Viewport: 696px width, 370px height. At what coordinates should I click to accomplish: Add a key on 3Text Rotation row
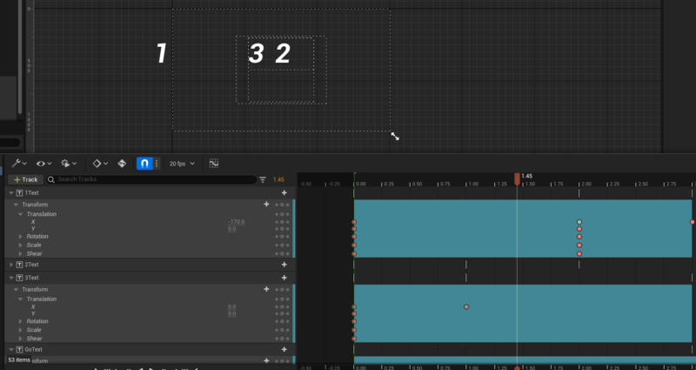click(x=282, y=321)
